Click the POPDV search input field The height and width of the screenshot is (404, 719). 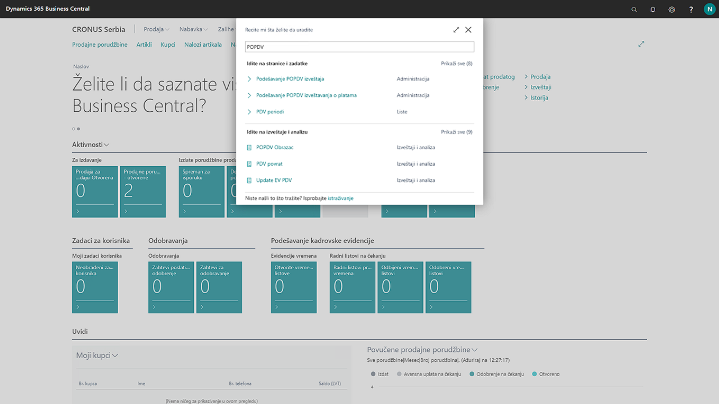point(359,47)
